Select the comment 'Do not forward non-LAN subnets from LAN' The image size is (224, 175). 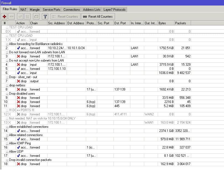pyautogui.click(x=37, y=52)
